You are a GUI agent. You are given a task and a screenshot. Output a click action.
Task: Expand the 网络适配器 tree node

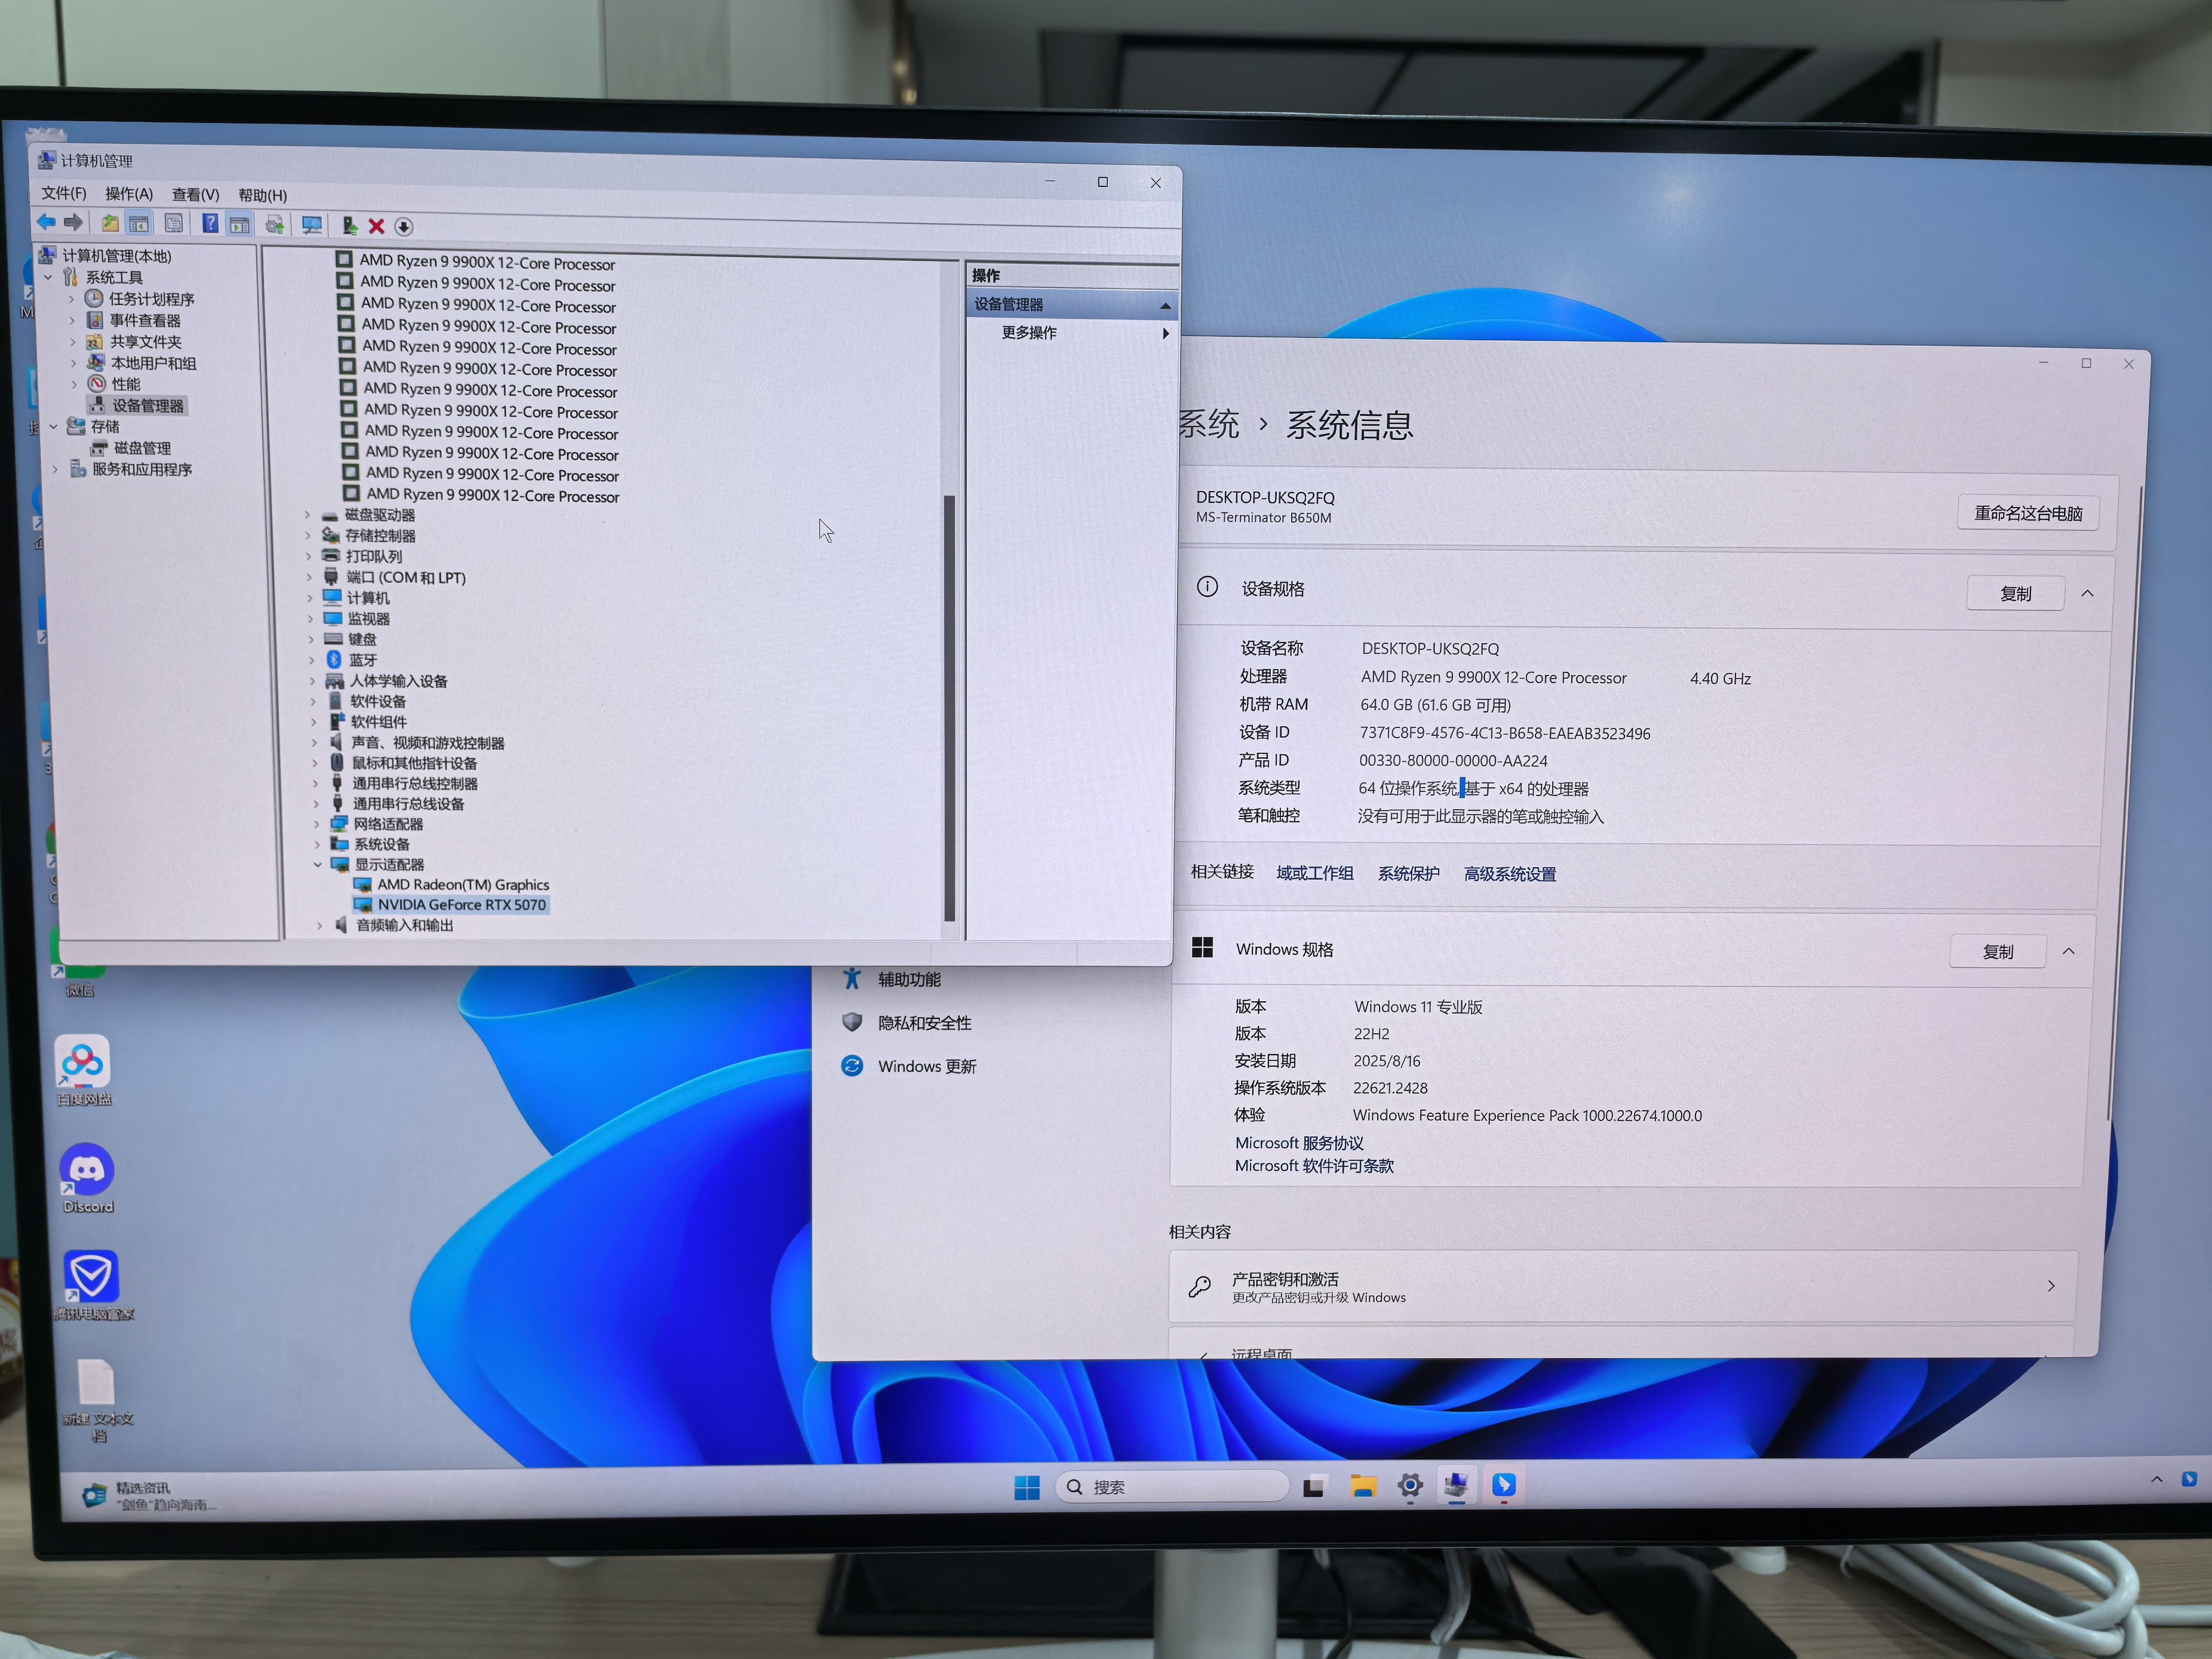(317, 824)
